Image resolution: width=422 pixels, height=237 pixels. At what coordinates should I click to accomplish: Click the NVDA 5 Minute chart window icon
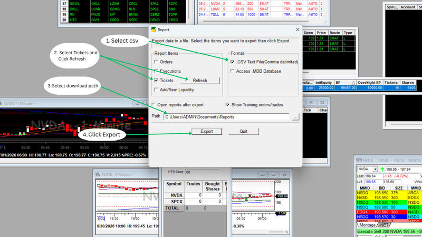click(x=98, y=174)
